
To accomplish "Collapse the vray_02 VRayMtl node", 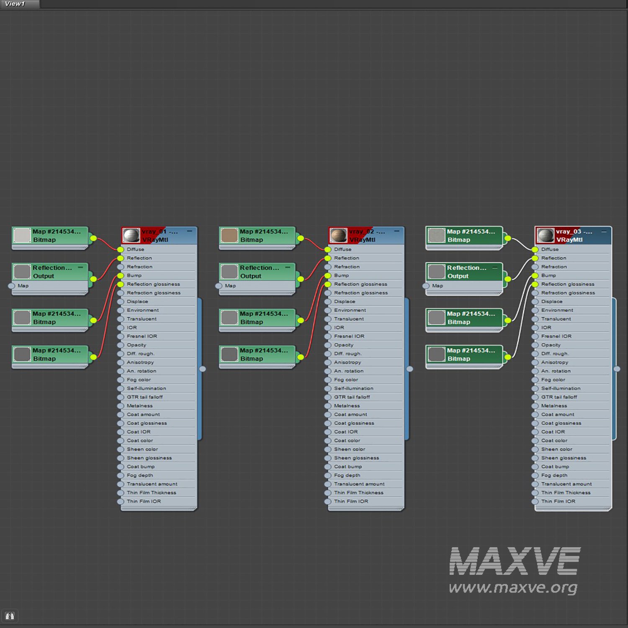I will [x=396, y=231].
